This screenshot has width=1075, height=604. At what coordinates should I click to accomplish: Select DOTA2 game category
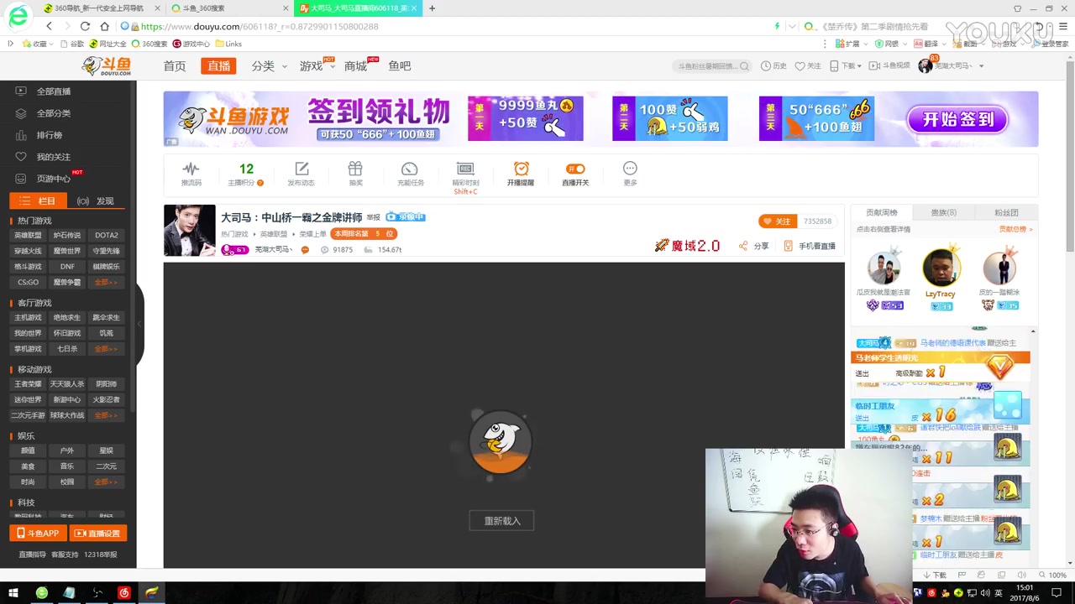106,236
